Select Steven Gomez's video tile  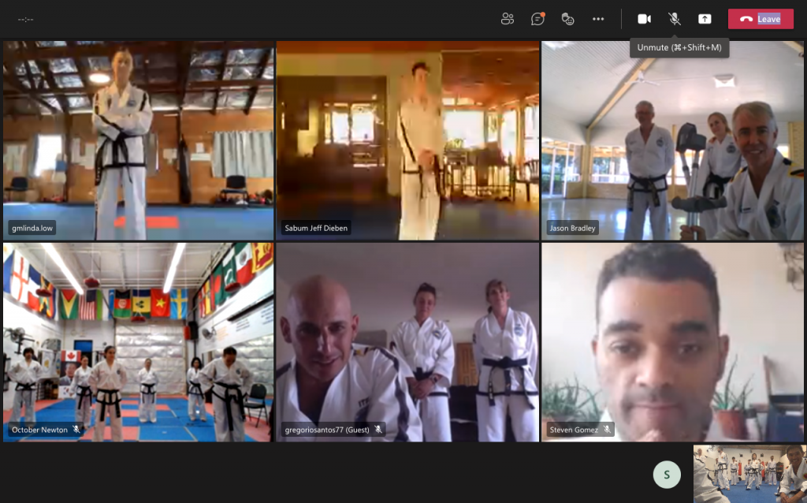(672, 342)
